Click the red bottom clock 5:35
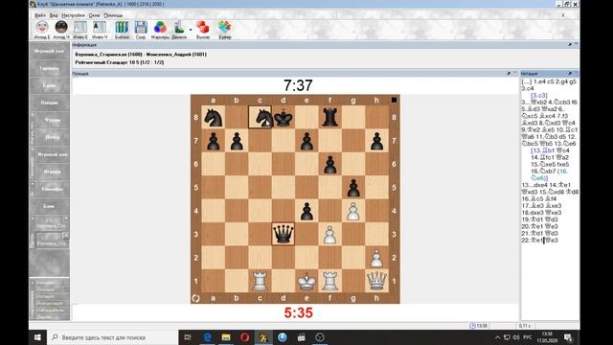 point(298,312)
